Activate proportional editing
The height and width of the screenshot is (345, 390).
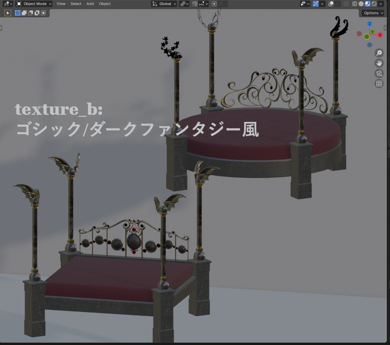coord(214,4)
